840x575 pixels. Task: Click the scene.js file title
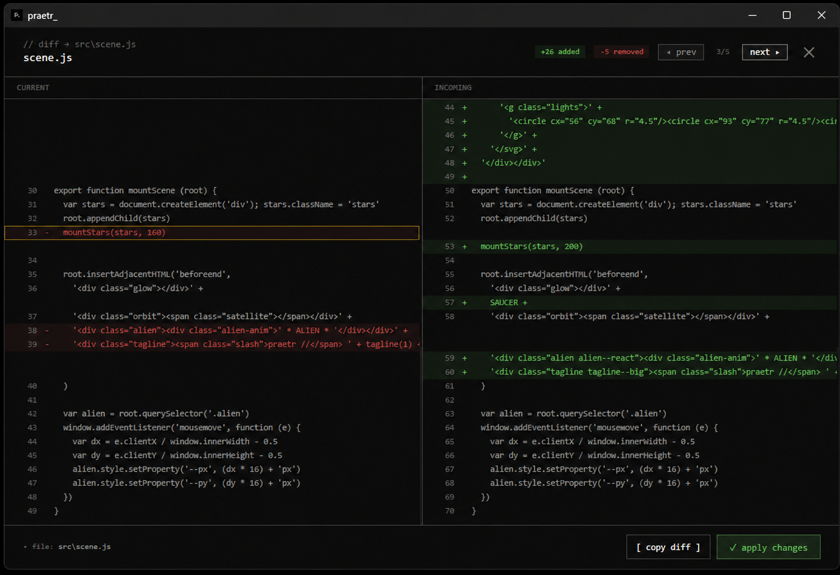[48, 58]
